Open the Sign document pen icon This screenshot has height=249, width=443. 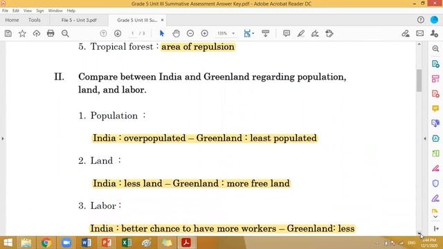point(315,34)
